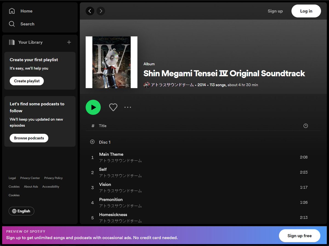Screen dimensions: 329x246
Task: Click the small artist avatar image
Action: tap(147, 85)
